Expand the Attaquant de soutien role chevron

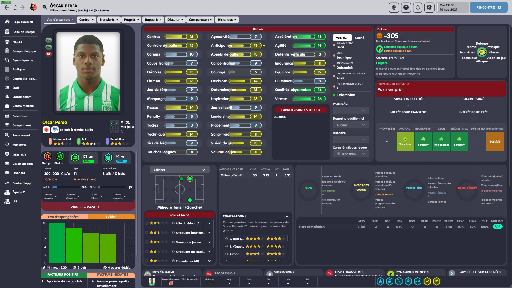pyautogui.click(x=209, y=251)
